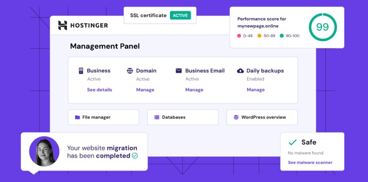Click the green 90-100 legend dot
The image size is (368, 182).
(x=282, y=36)
